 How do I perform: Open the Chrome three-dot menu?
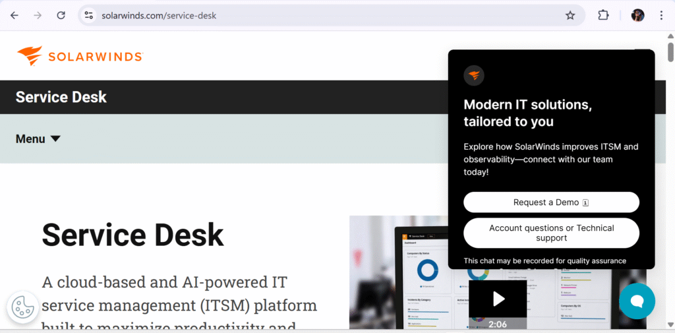tap(661, 16)
